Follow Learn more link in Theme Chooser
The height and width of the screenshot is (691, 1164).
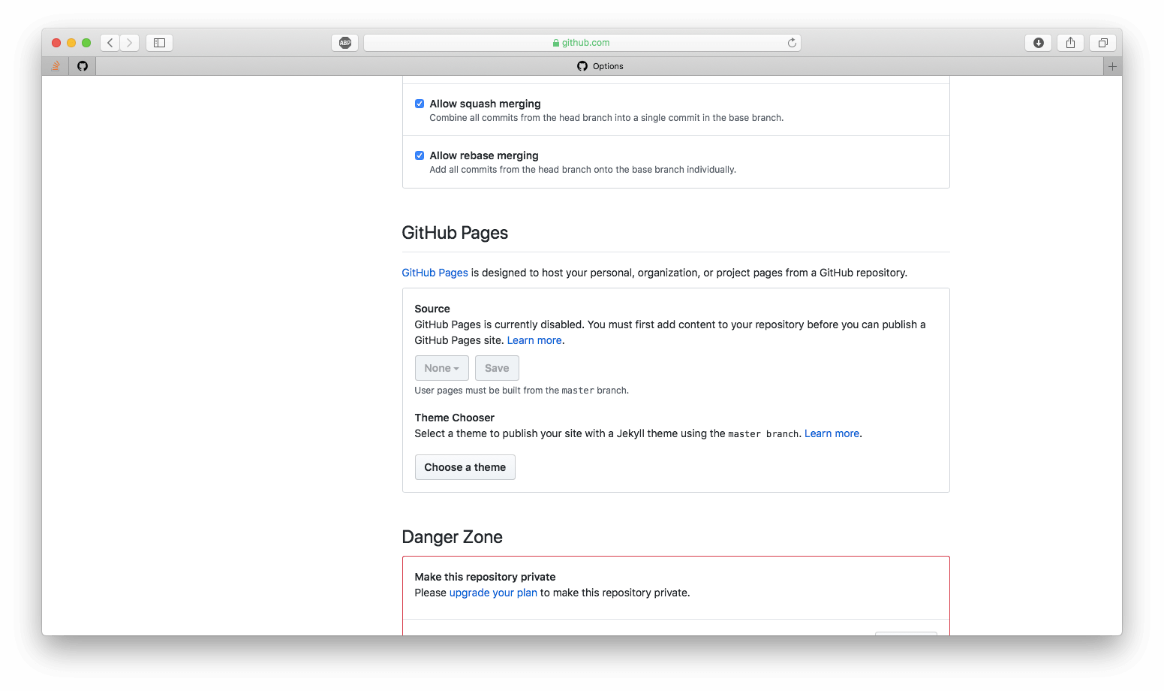(x=832, y=433)
